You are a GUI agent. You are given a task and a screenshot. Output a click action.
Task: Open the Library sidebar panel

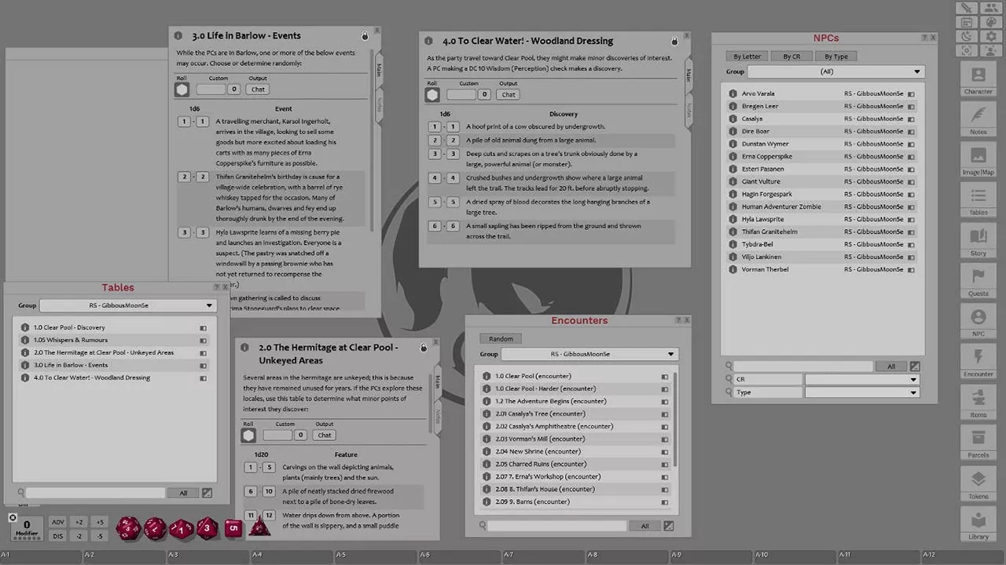pos(978,524)
